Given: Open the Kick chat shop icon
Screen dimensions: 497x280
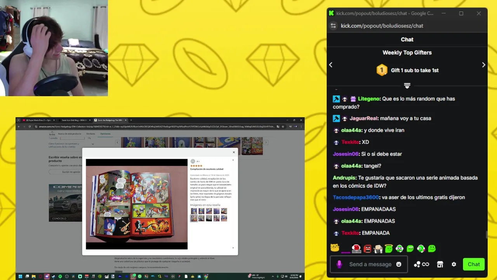Looking at the screenshot, I should tap(440, 264).
